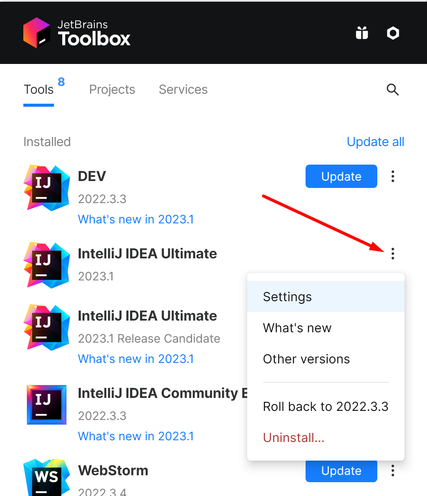Click the Update all link

pos(376,142)
